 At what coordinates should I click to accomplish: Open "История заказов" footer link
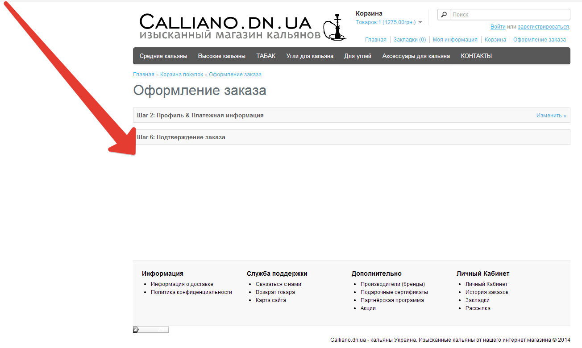pos(487,292)
